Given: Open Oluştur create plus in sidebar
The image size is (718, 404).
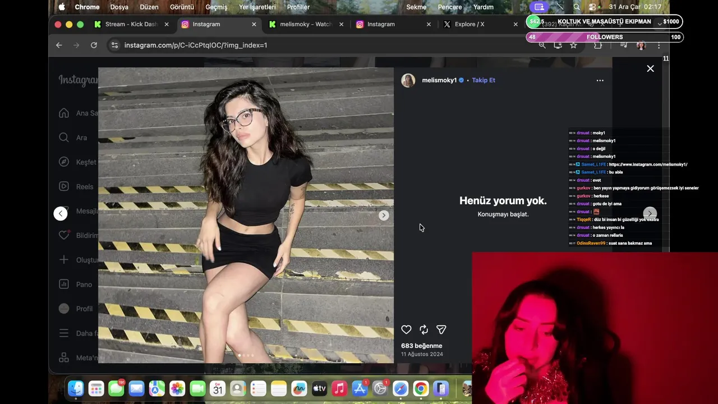Looking at the screenshot, I should pos(79,260).
